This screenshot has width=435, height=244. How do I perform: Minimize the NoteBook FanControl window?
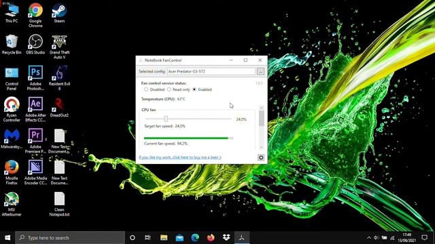click(x=231, y=60)
